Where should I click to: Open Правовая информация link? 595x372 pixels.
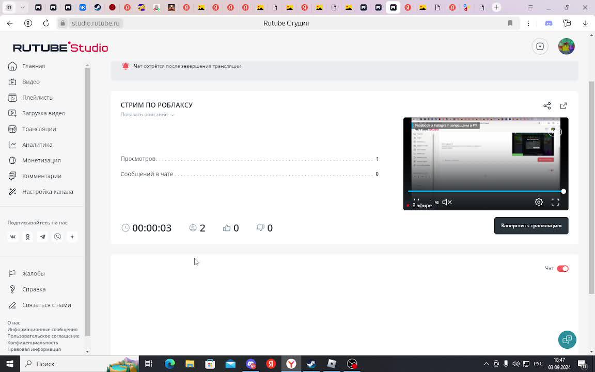click(x=34, y=349)
